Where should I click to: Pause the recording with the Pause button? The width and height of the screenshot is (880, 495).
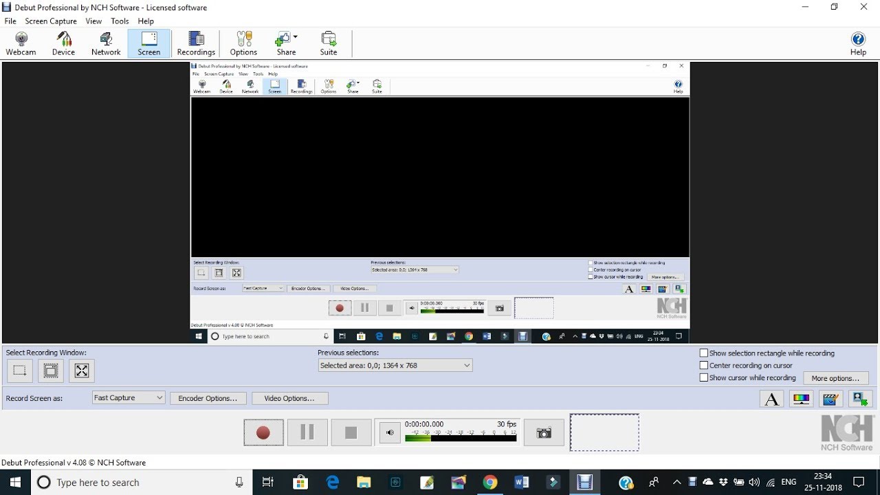[x=307, y=433]
